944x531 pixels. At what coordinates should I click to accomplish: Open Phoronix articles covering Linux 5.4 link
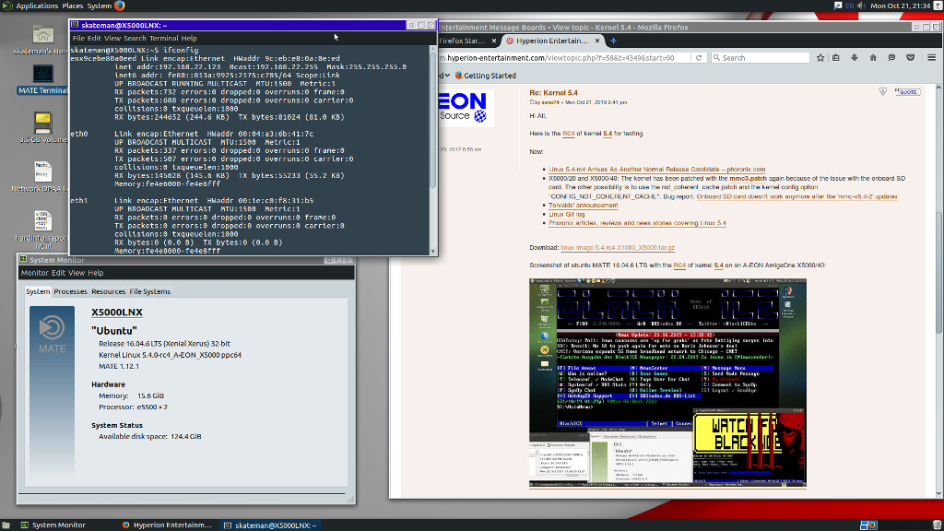coord(637,223)
